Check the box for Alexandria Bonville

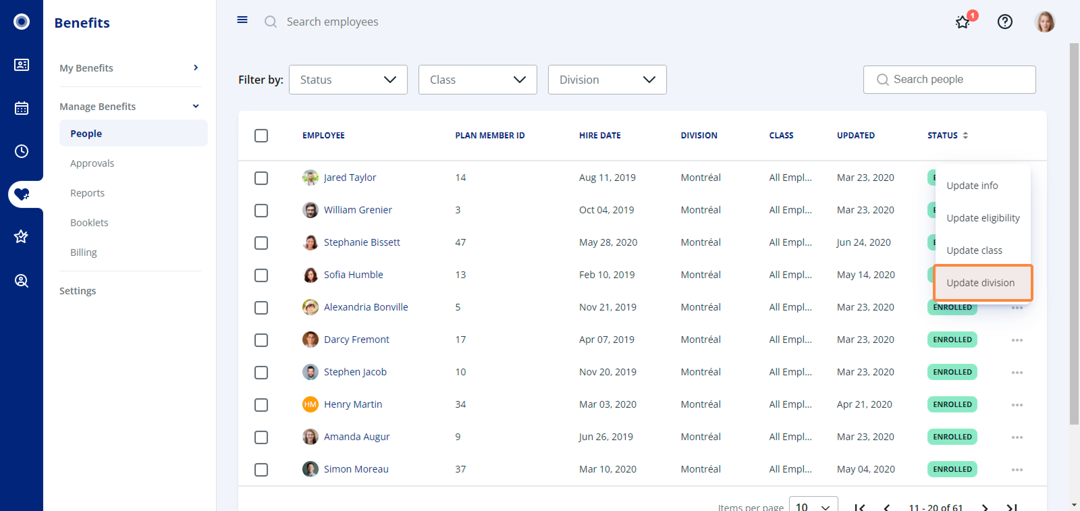tap(261, 307)
